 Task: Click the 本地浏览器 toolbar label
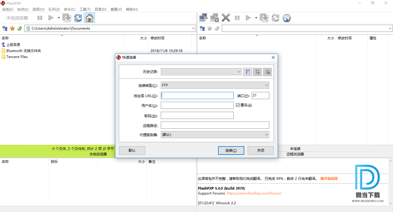17,18
